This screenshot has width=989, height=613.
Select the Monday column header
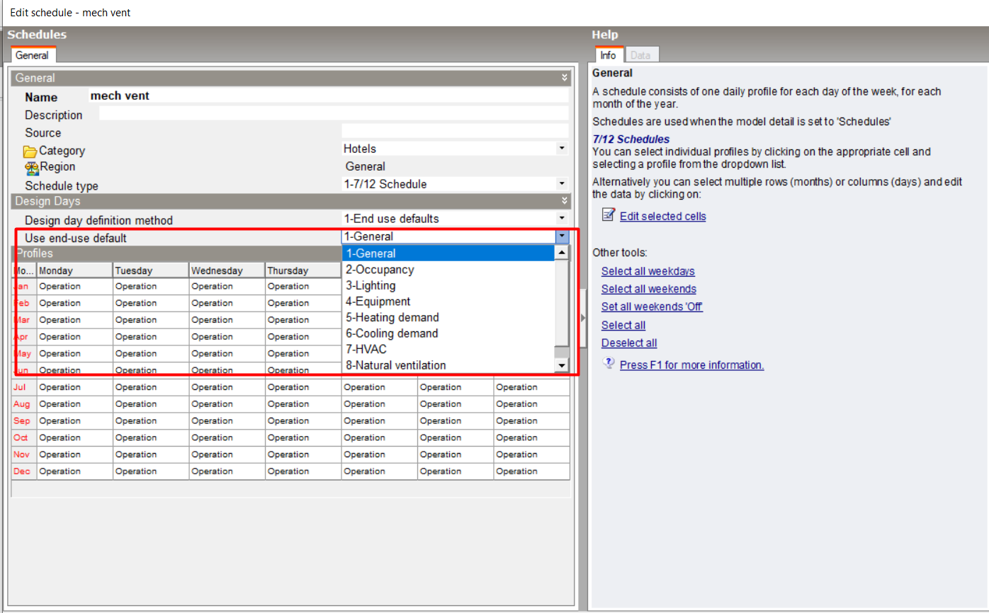point(75,270)
